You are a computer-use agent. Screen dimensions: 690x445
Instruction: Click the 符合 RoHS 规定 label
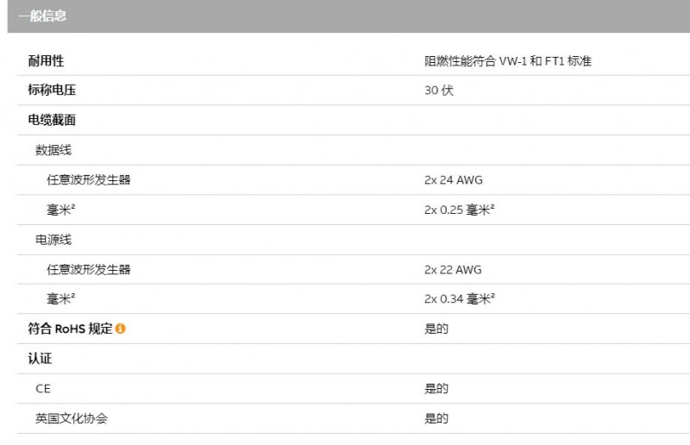[x=70, y=329]
